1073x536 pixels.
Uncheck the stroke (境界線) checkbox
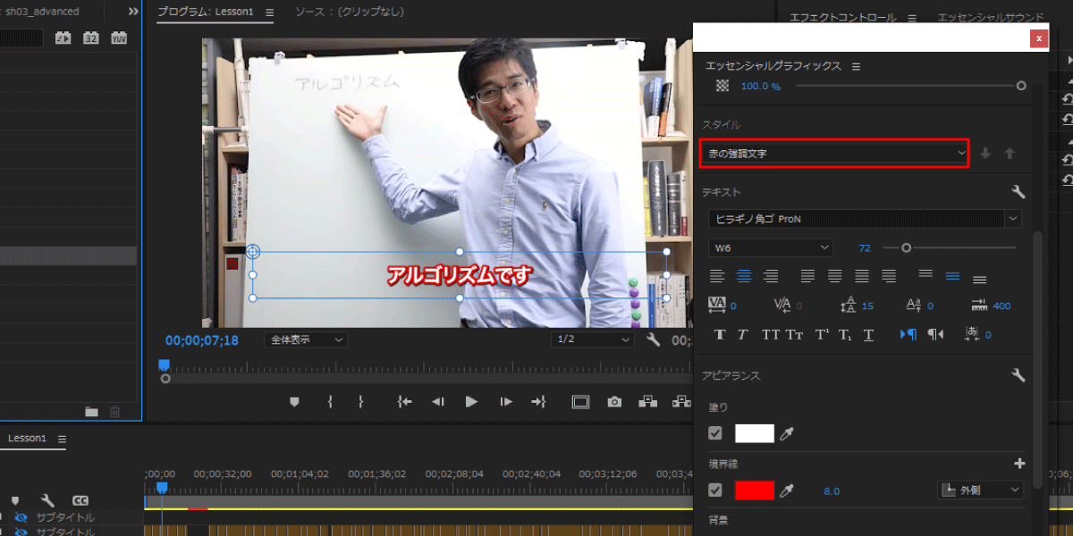pos(714,490)
